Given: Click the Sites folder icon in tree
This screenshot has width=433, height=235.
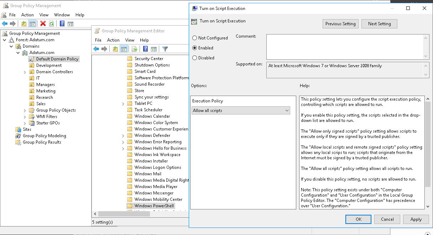Looking at the screenshot, I should click(18, 129).
